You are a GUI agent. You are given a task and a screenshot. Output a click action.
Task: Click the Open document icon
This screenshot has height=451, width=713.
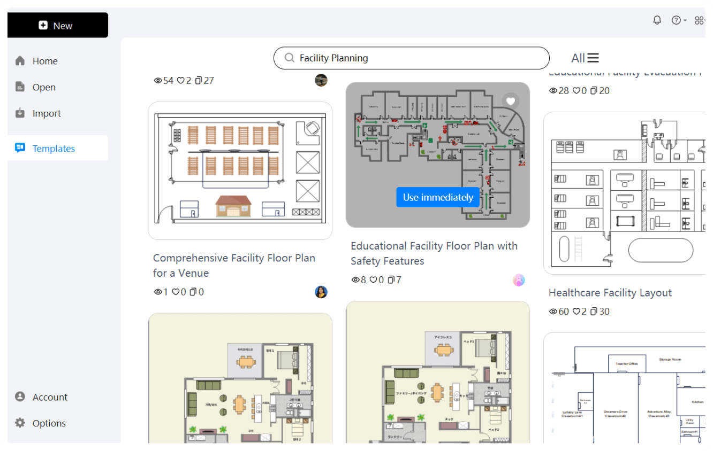click(x=20, y=87)
